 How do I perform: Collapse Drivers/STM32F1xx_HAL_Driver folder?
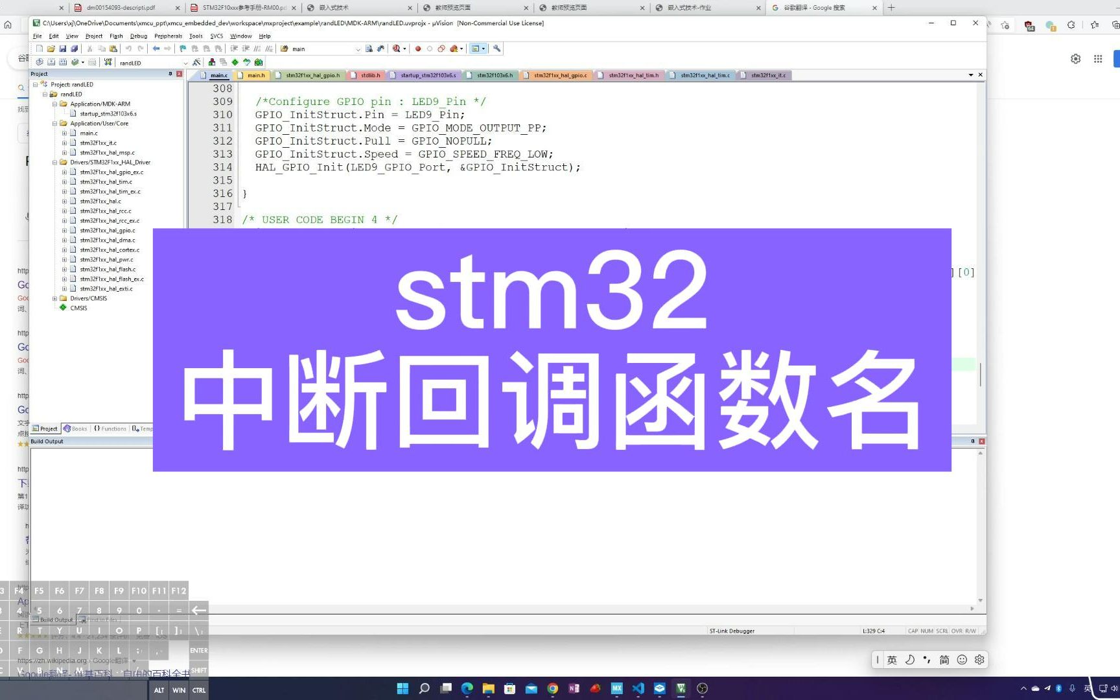tap(54, 162)
